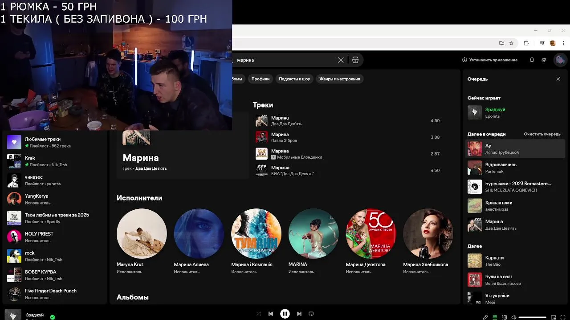The image size is (570, 320).
Task: Open MARINA artist thumbnail
Action: point(313,234)
